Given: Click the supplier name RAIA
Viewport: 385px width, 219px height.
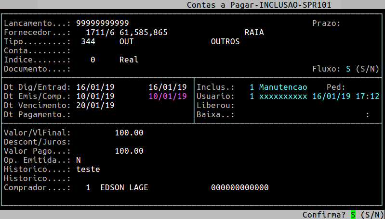Looking at the screenshot, I should (254, 33).
